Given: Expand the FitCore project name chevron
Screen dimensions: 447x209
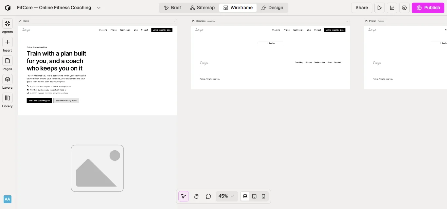Looking at the screenshot, I should 99,8.
